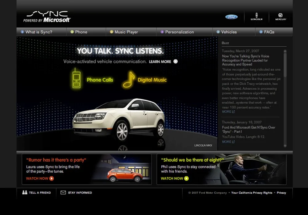Click WATCH NOW on Laura's video

point(37,178)
